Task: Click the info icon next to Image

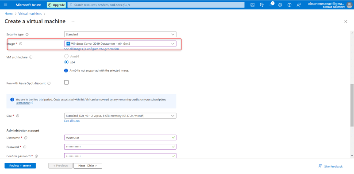Action: pyautogui.click(x=21, y=44)
